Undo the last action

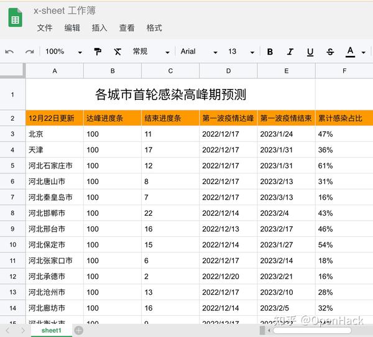tap(9, 52)
